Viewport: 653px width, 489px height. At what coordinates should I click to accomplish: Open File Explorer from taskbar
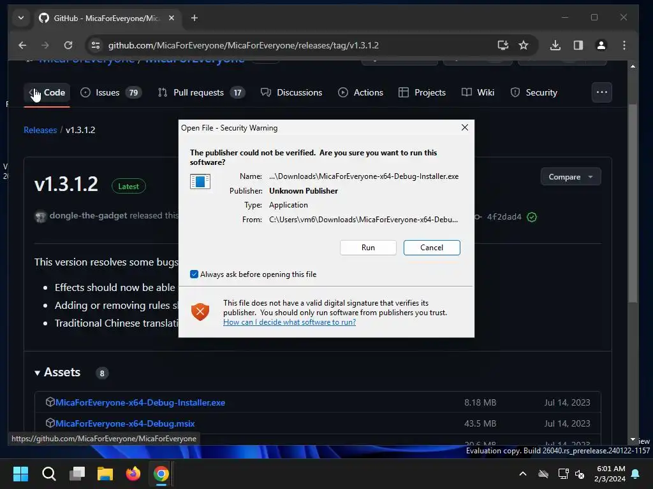[105, 474]
